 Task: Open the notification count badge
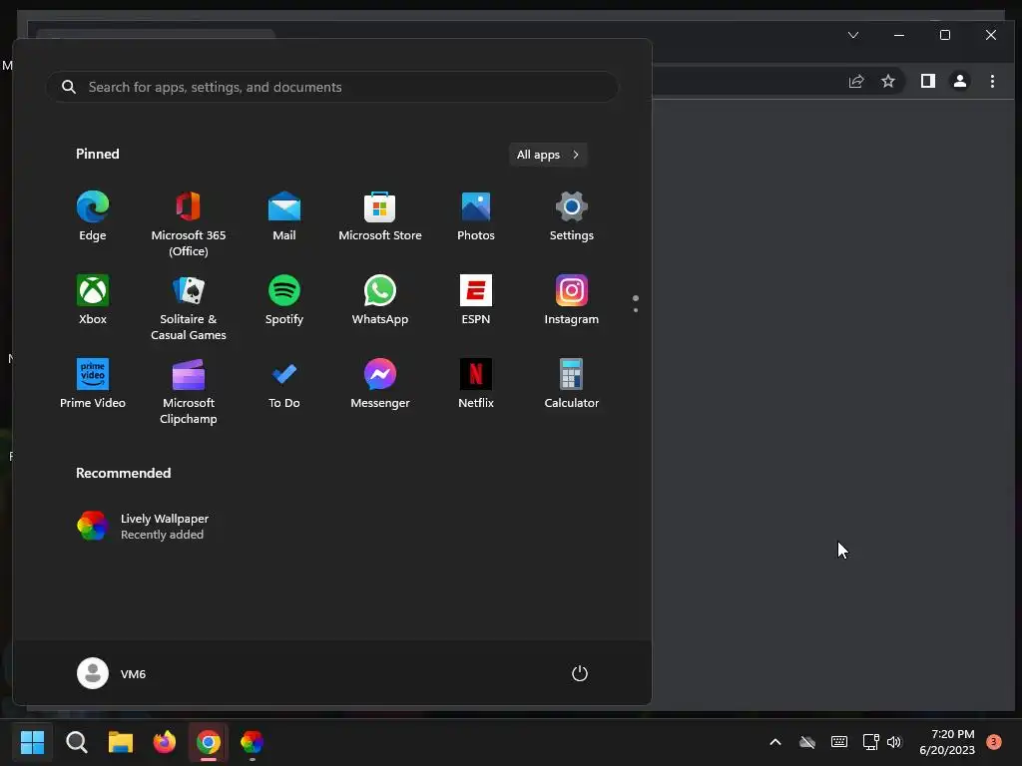(x=993, y=741)
